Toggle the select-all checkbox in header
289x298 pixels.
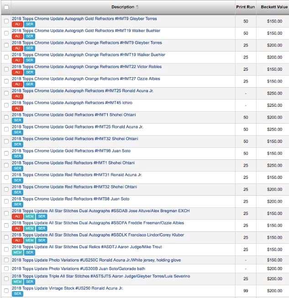pyautogui.click(x=6, y=7)
